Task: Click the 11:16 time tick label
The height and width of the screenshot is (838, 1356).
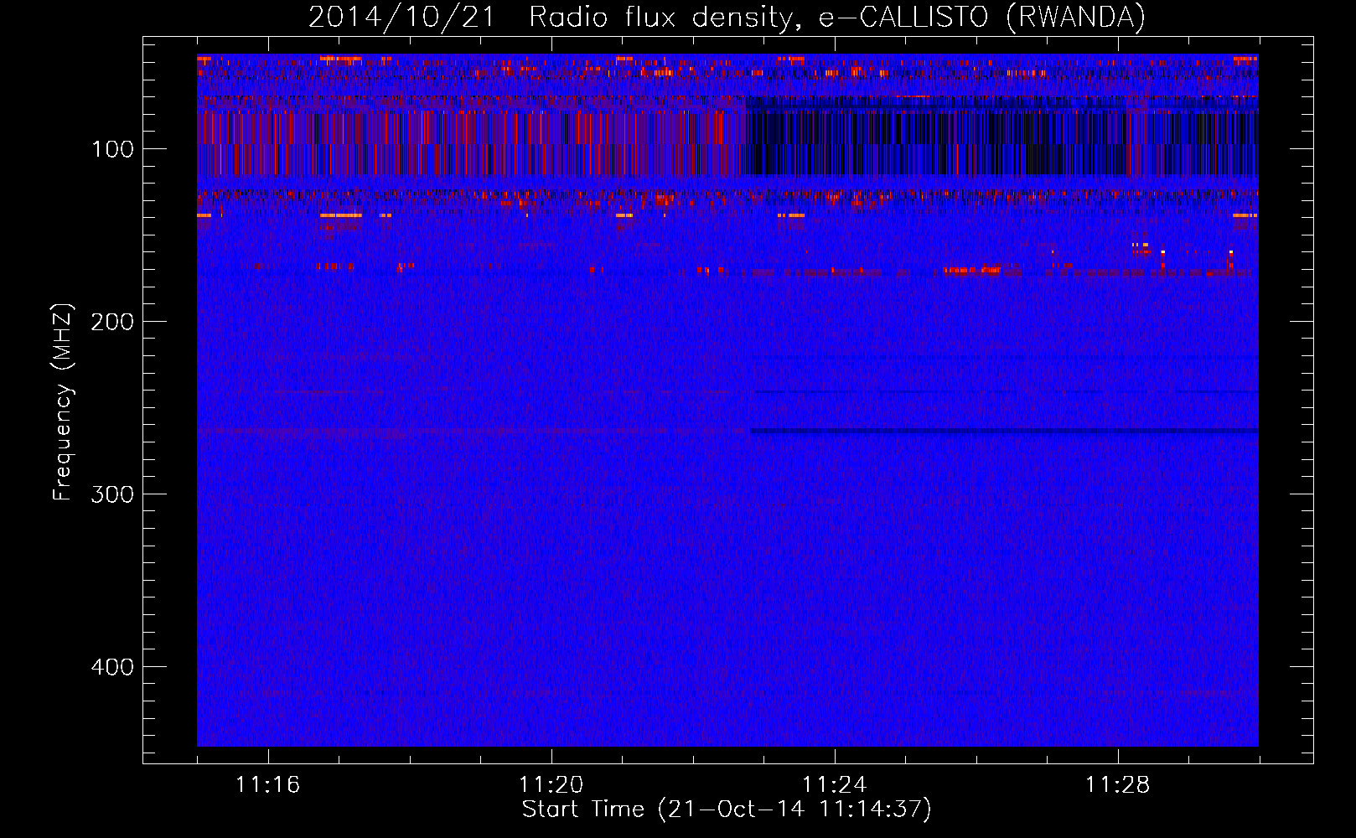Action: click(267, 784)
